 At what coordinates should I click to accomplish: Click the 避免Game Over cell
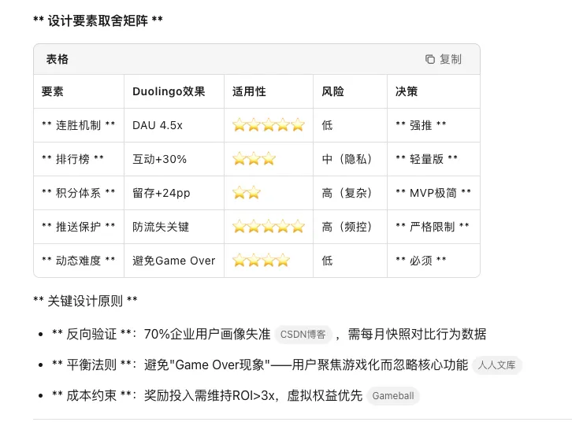pyautogui.click(x=174, y=261)
